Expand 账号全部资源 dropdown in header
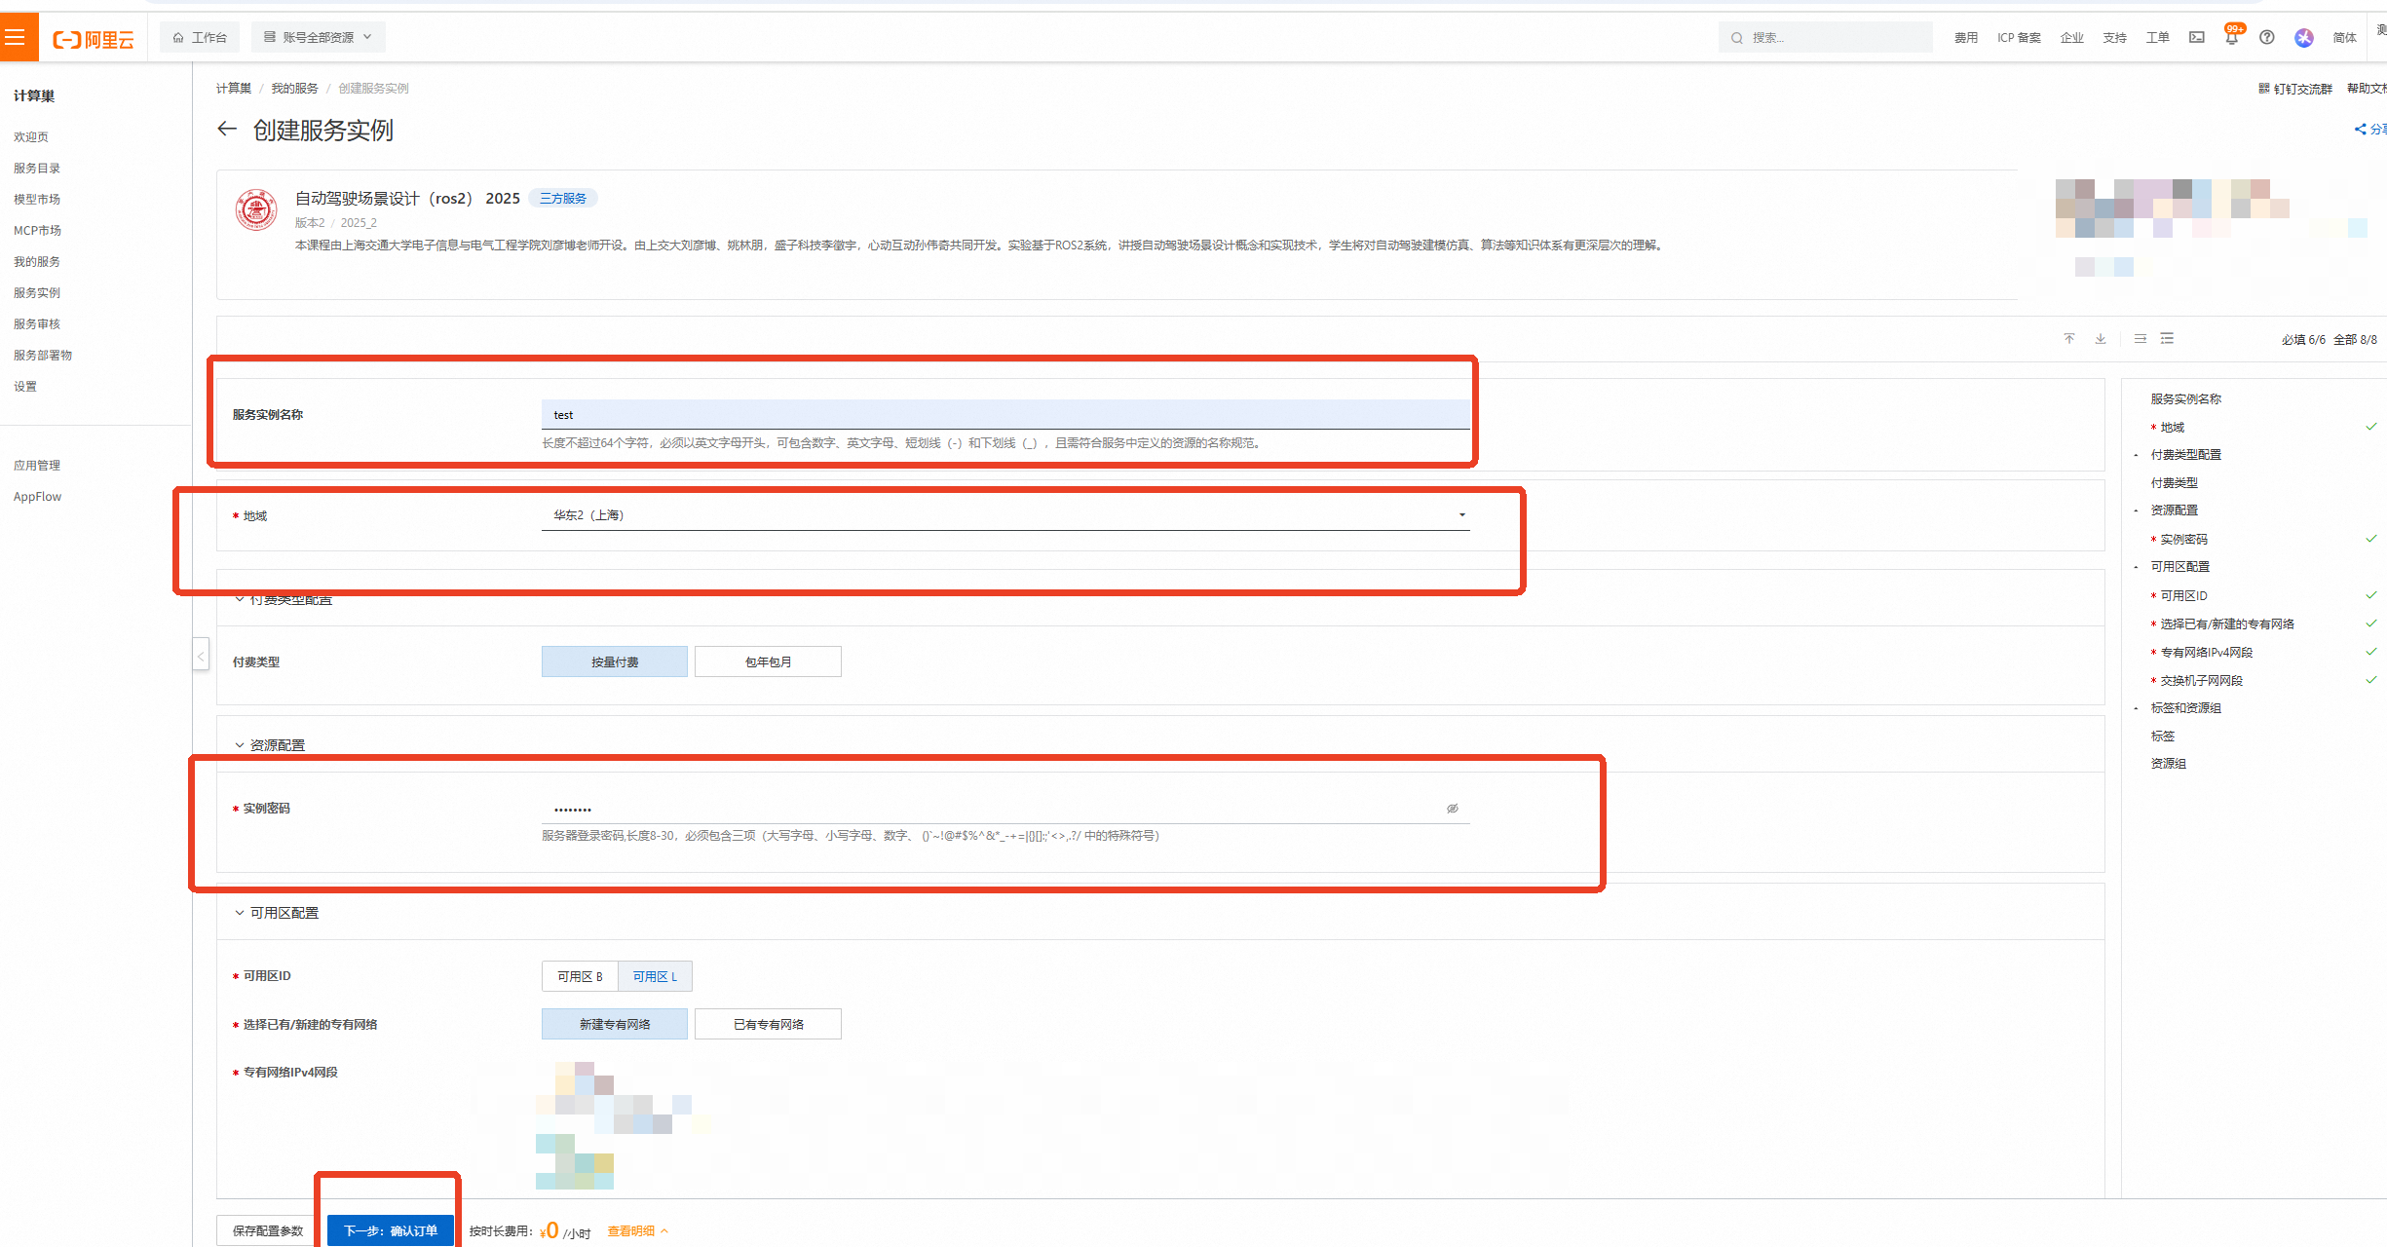The width and height of the screenshot is (2387, 1247). click(x=318, y=37)
